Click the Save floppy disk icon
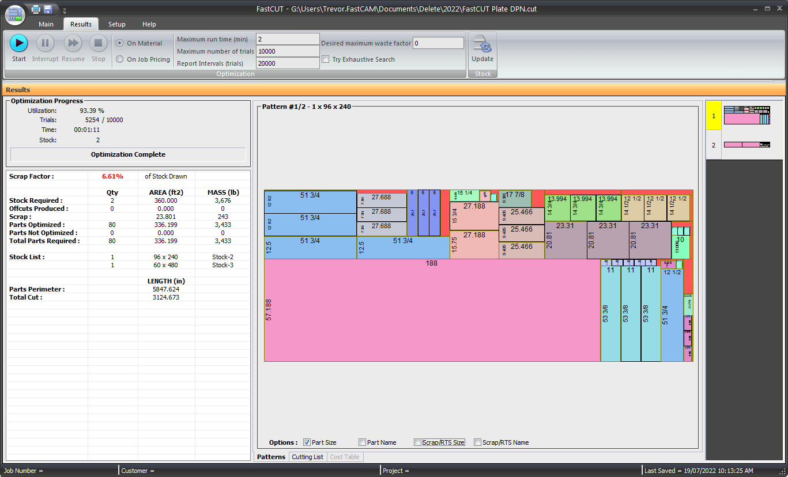Viewport: 788px width, 477px height. (x=48, y=9)
